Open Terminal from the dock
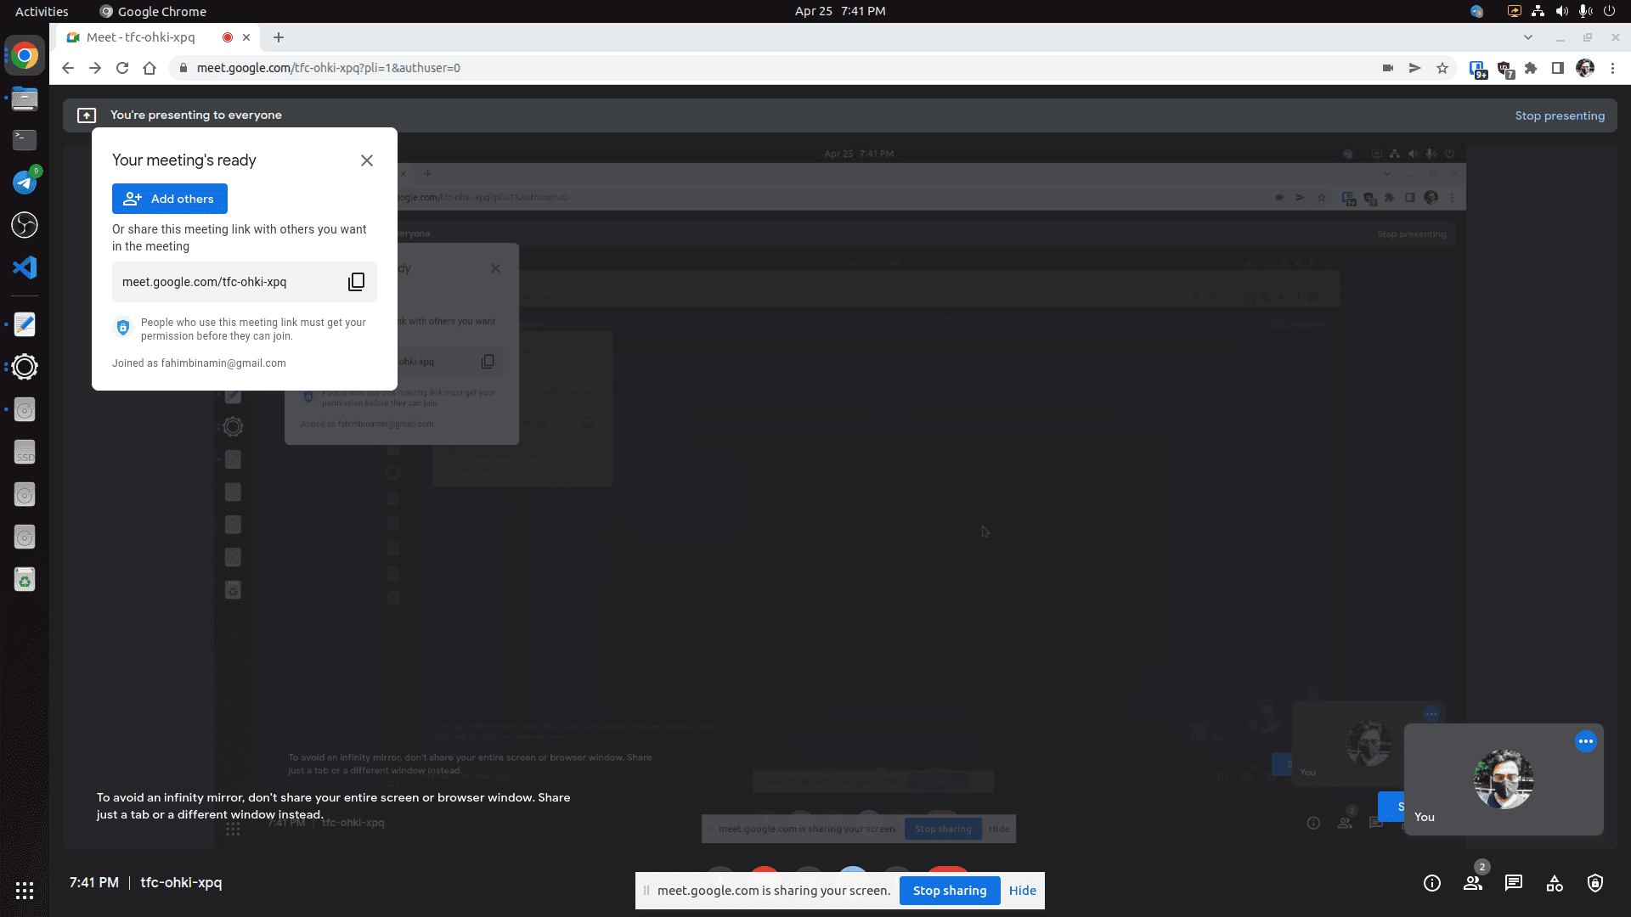The height and width of the screenshot is (917, 1631). pyautogui.click(x=25, y=139)
